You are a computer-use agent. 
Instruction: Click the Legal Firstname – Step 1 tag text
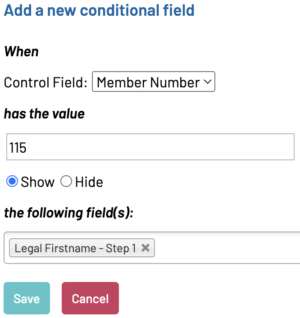(x=75, y=248)
